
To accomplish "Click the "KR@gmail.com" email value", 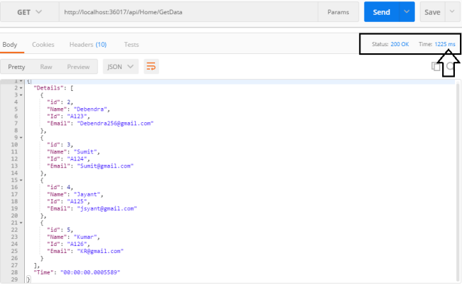I will (x=100, y=251).
